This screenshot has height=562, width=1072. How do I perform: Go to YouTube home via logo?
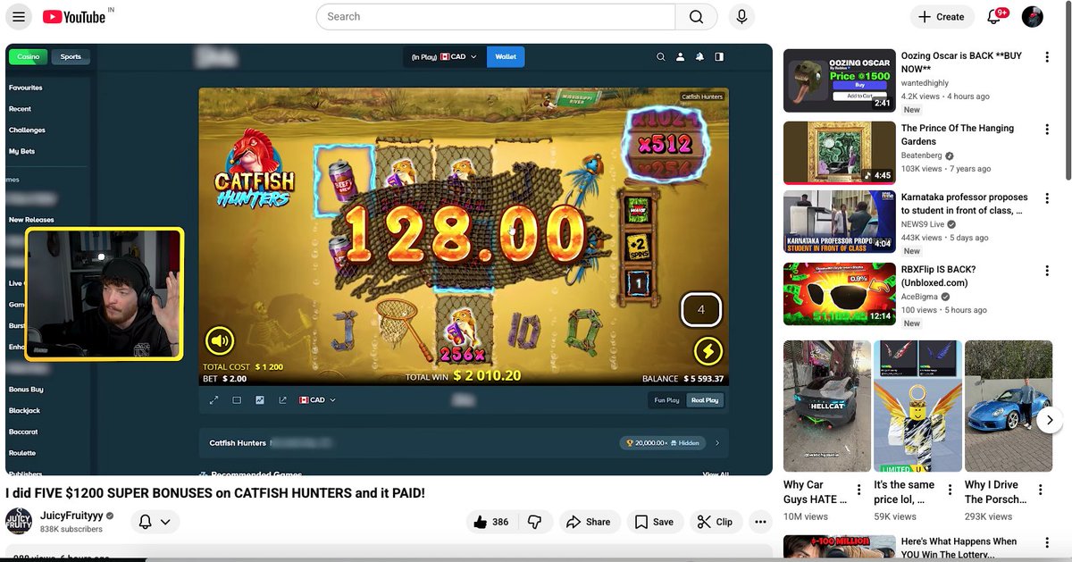click(x=74, y=17)
